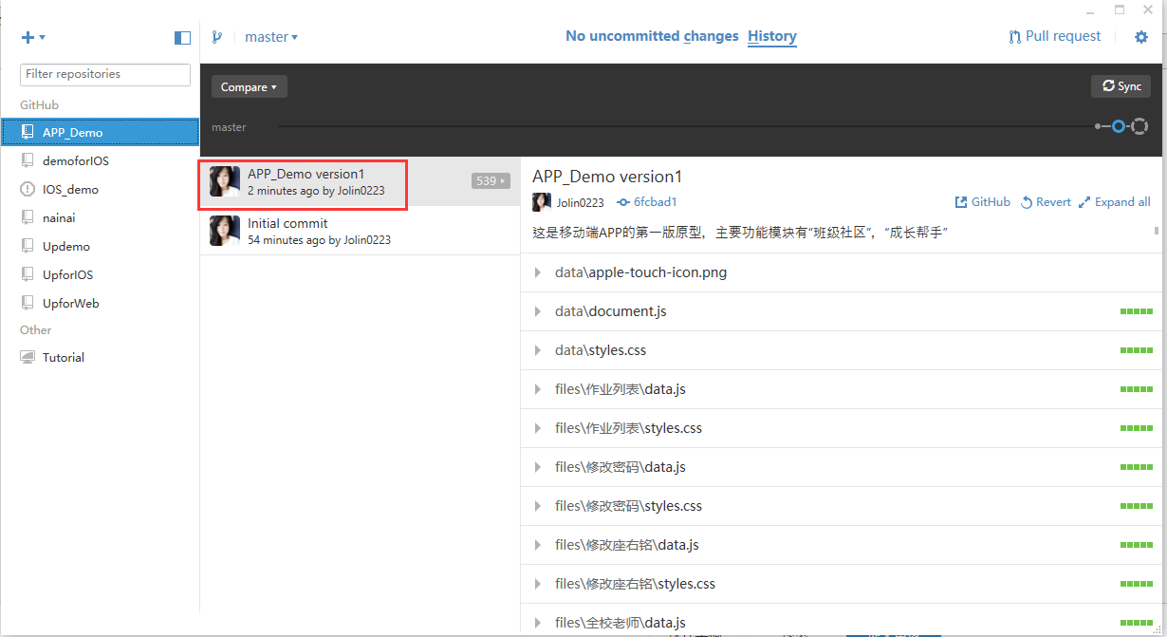Viewport: 1167px width, 637px height.
Task: Expand files\作业列表\data.js diff
Action: coord(538,389)
